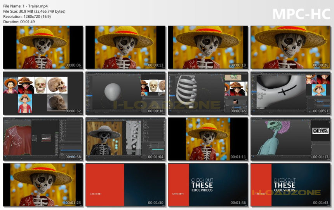Select the frame at 00:00:13
This screenshot has height=210, width=334.
click(x=125, y=47)
